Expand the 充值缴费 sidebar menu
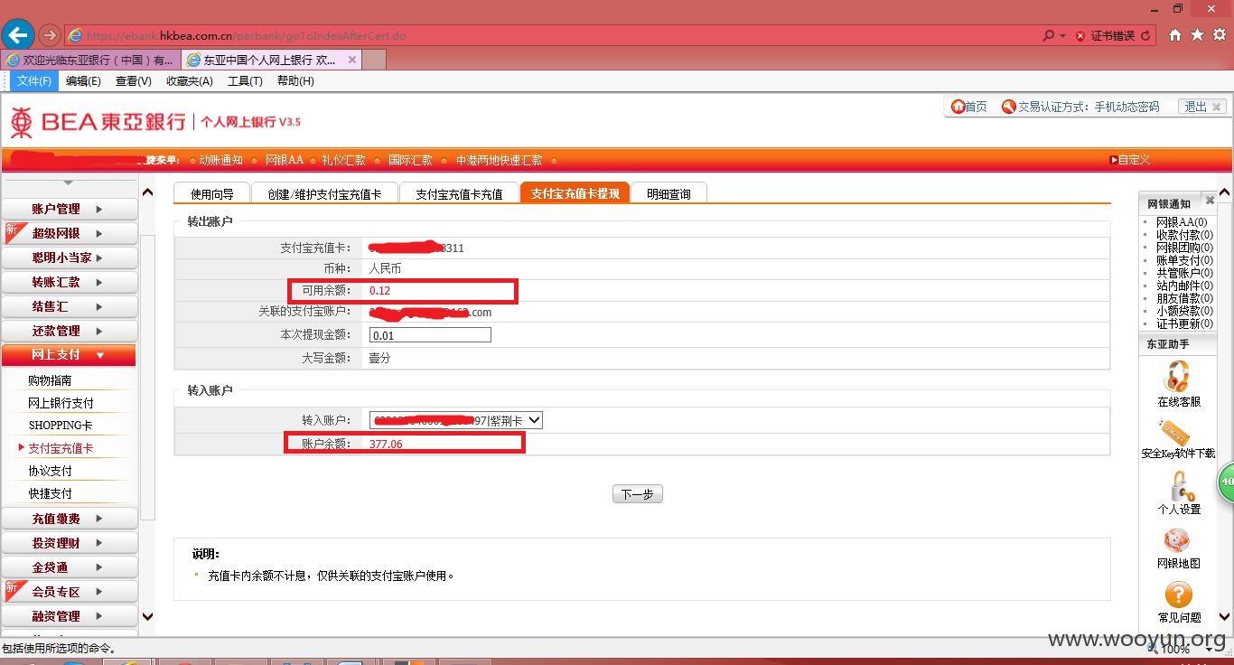This screenshot has height=665, width=1234. (69, 519)
